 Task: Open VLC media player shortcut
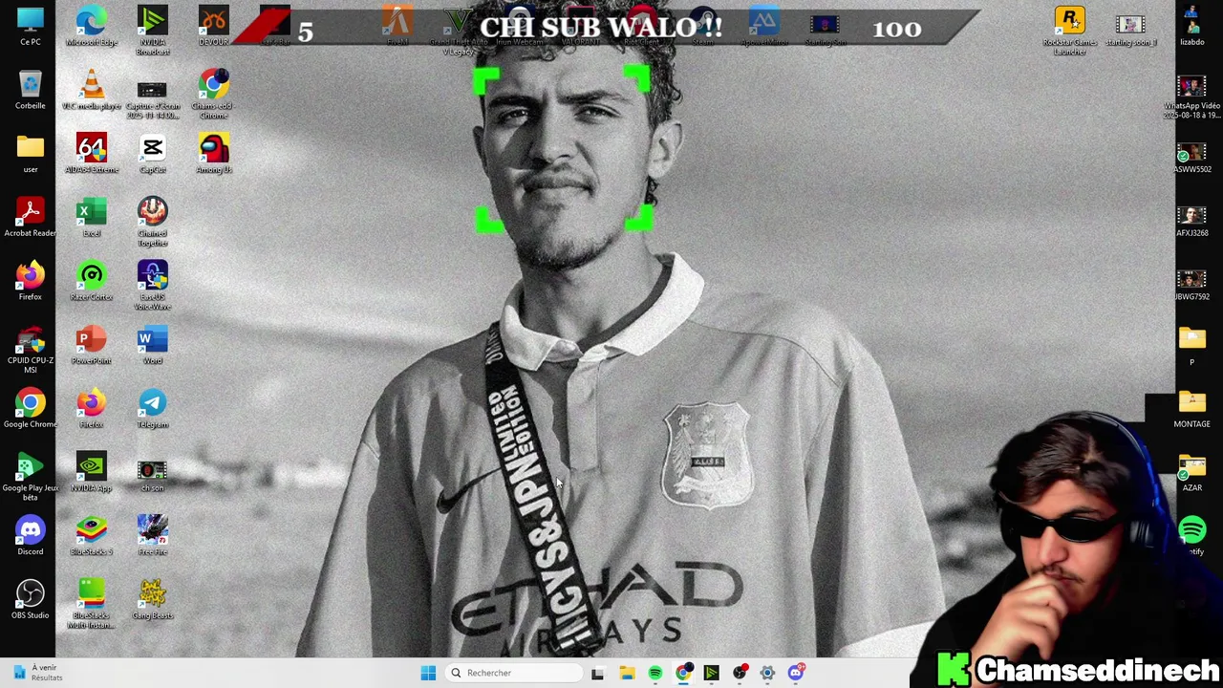(91, 90)
